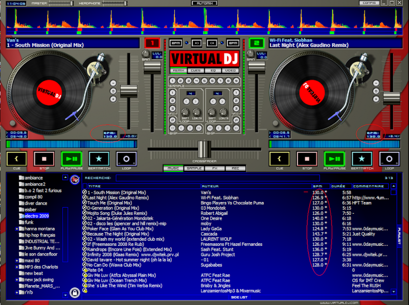Viewport: 409px width, 305px height.
Task: Expand the MP3 des Charlots folder
Action: click(17, 267)
